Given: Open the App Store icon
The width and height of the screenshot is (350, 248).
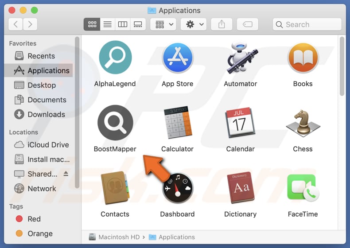Looking at the screenshot, I should point(178,58).
